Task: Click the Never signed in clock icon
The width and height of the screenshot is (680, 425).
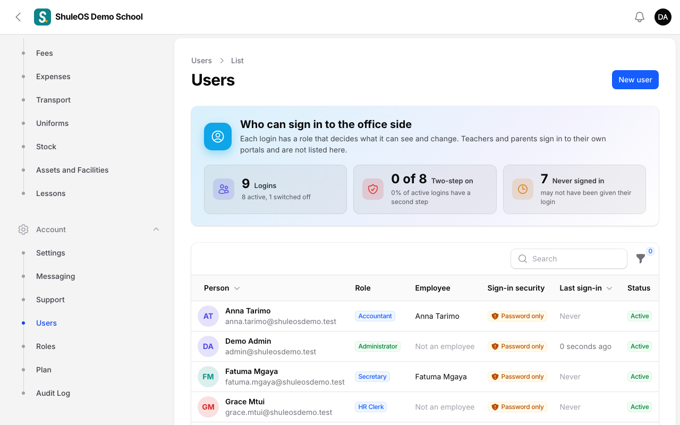Action: (523, 189)
